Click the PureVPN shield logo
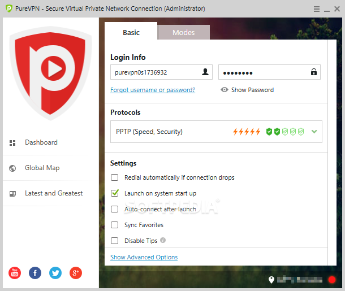Screen dimensions: 345x291 pos(50,73)
